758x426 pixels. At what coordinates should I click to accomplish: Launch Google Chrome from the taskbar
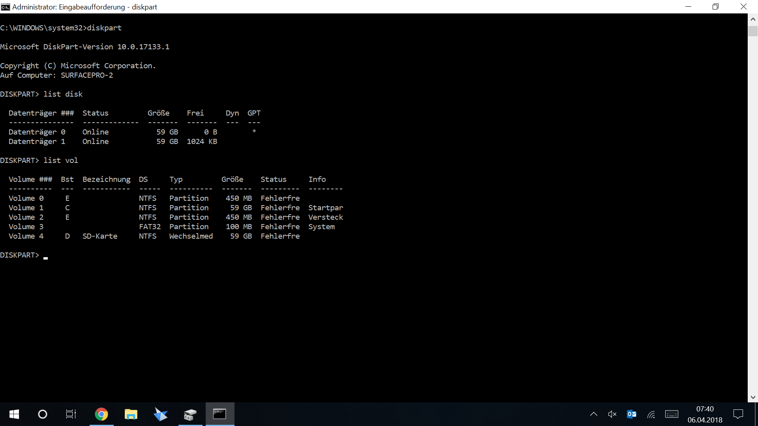point(101,414)
